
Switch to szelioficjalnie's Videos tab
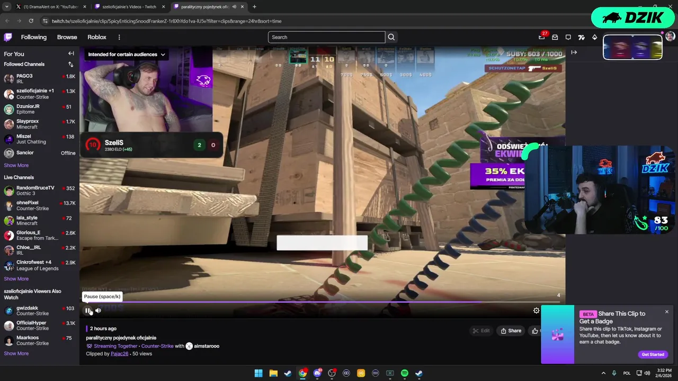tap(129, 7)
